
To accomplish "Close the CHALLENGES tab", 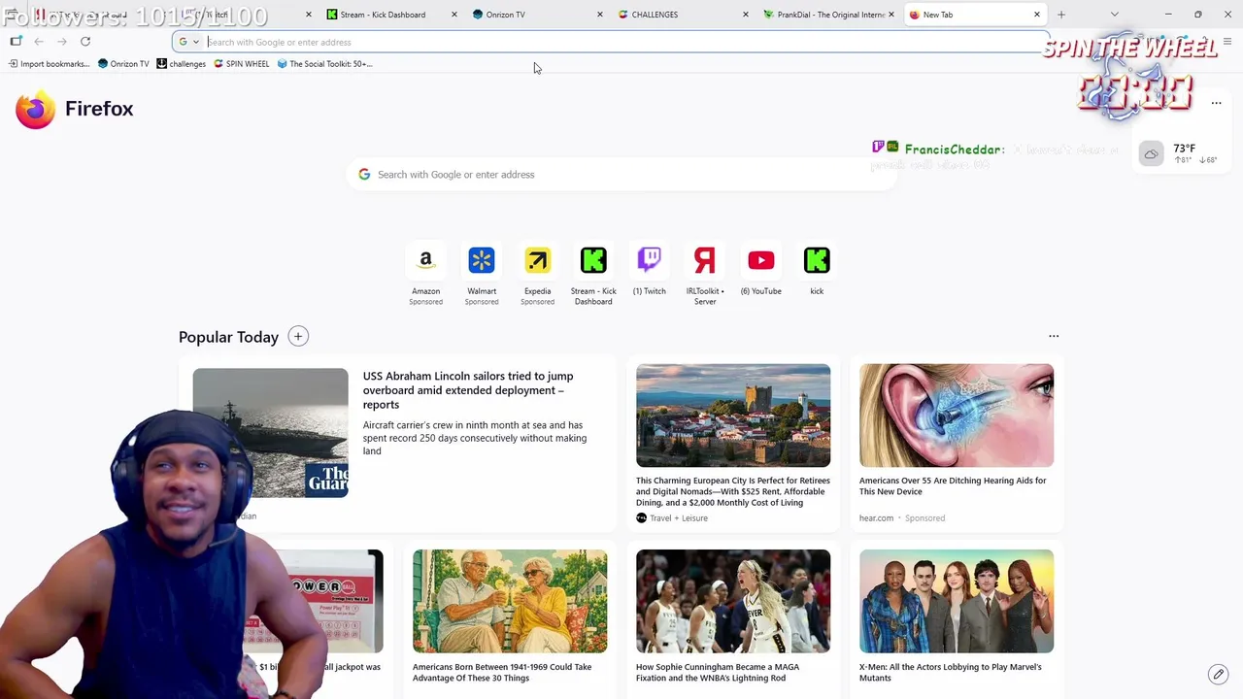I will [746, 15].
